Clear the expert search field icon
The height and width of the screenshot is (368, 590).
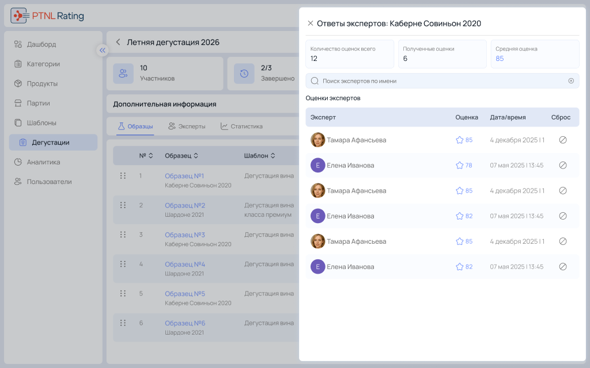[571, 80]
